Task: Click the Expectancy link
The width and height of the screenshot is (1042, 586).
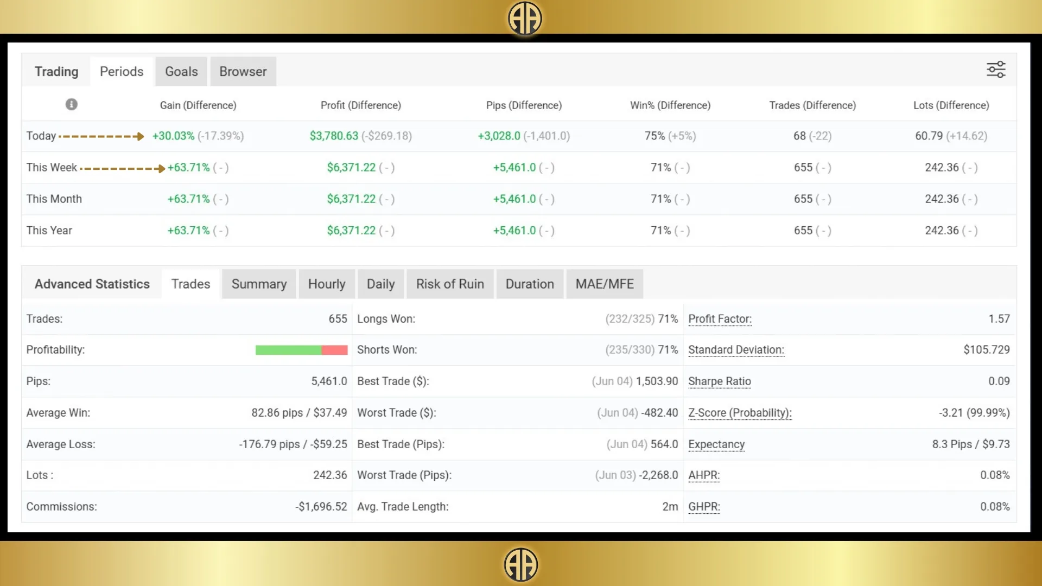Action: (x=716, y=444)
